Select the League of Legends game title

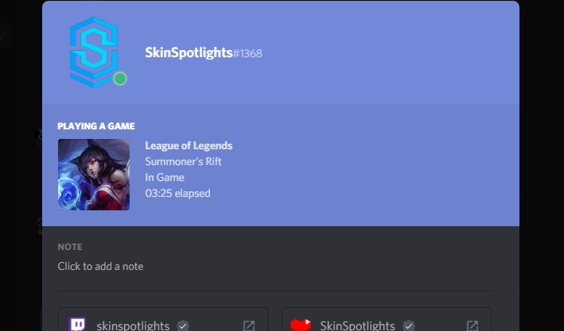[189, 145]
